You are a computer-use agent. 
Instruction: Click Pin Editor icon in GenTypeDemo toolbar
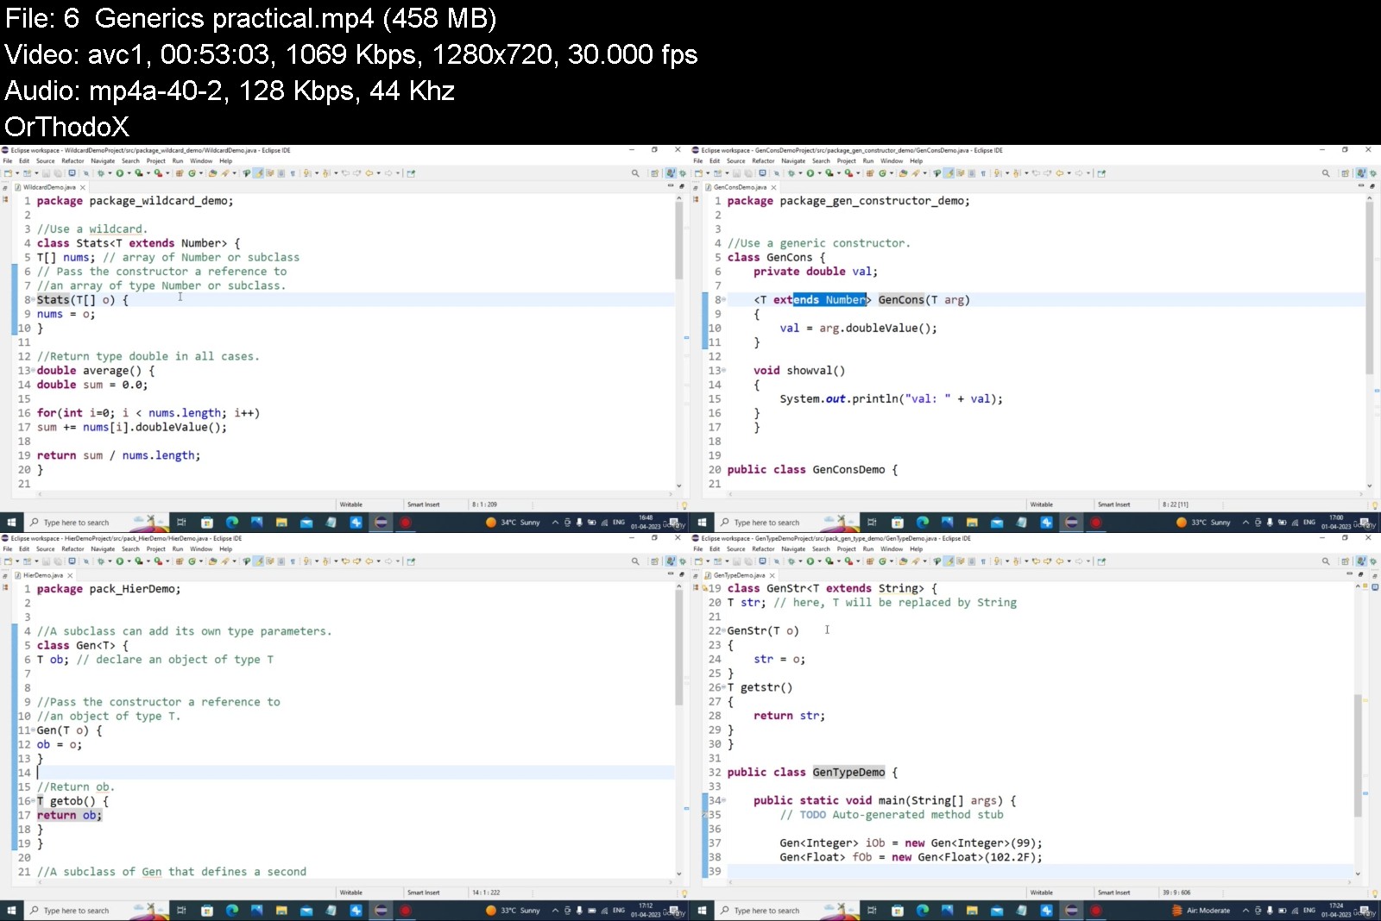coord(1101,561)
